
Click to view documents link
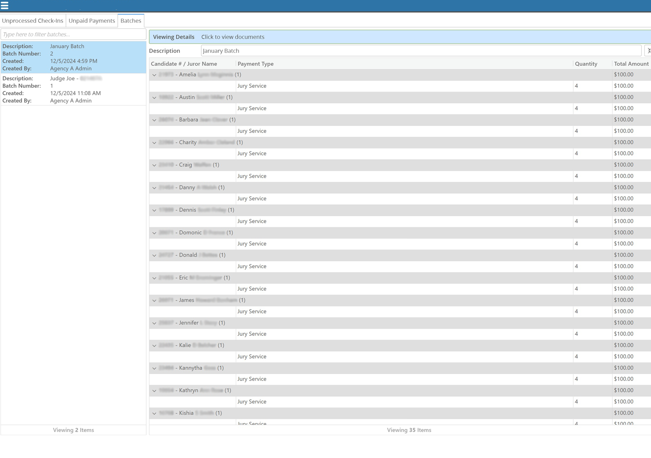[233, 37]
